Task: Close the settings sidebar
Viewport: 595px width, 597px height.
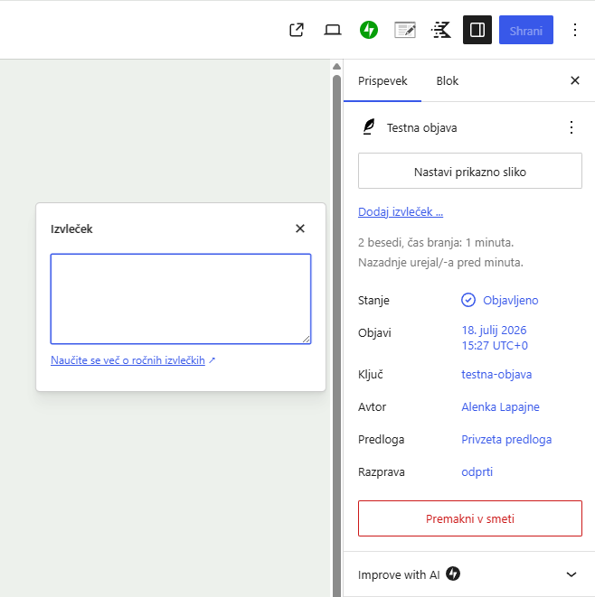Action: (575, 80)
